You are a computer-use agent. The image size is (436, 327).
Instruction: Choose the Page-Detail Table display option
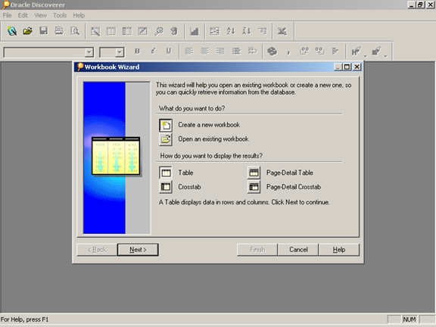254,173
